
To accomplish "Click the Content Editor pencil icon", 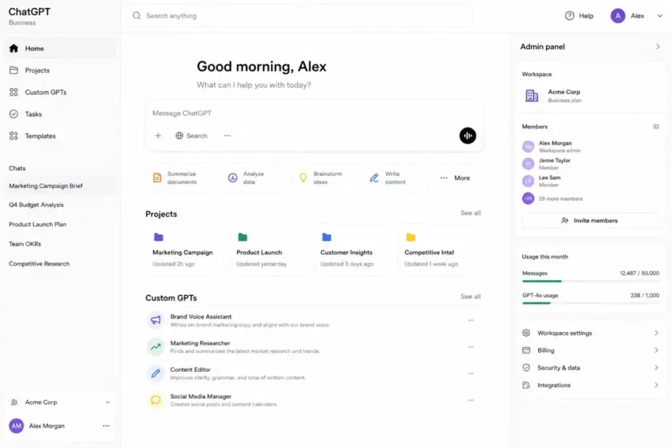I will click(156, 373).
